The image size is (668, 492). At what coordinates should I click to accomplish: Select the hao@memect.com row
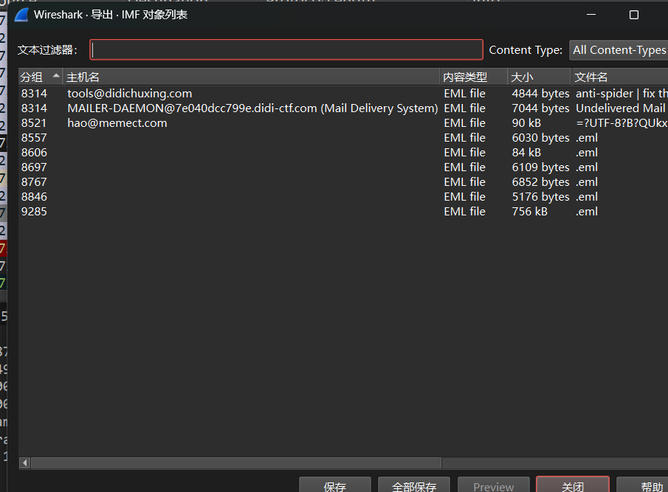(343, 123)
